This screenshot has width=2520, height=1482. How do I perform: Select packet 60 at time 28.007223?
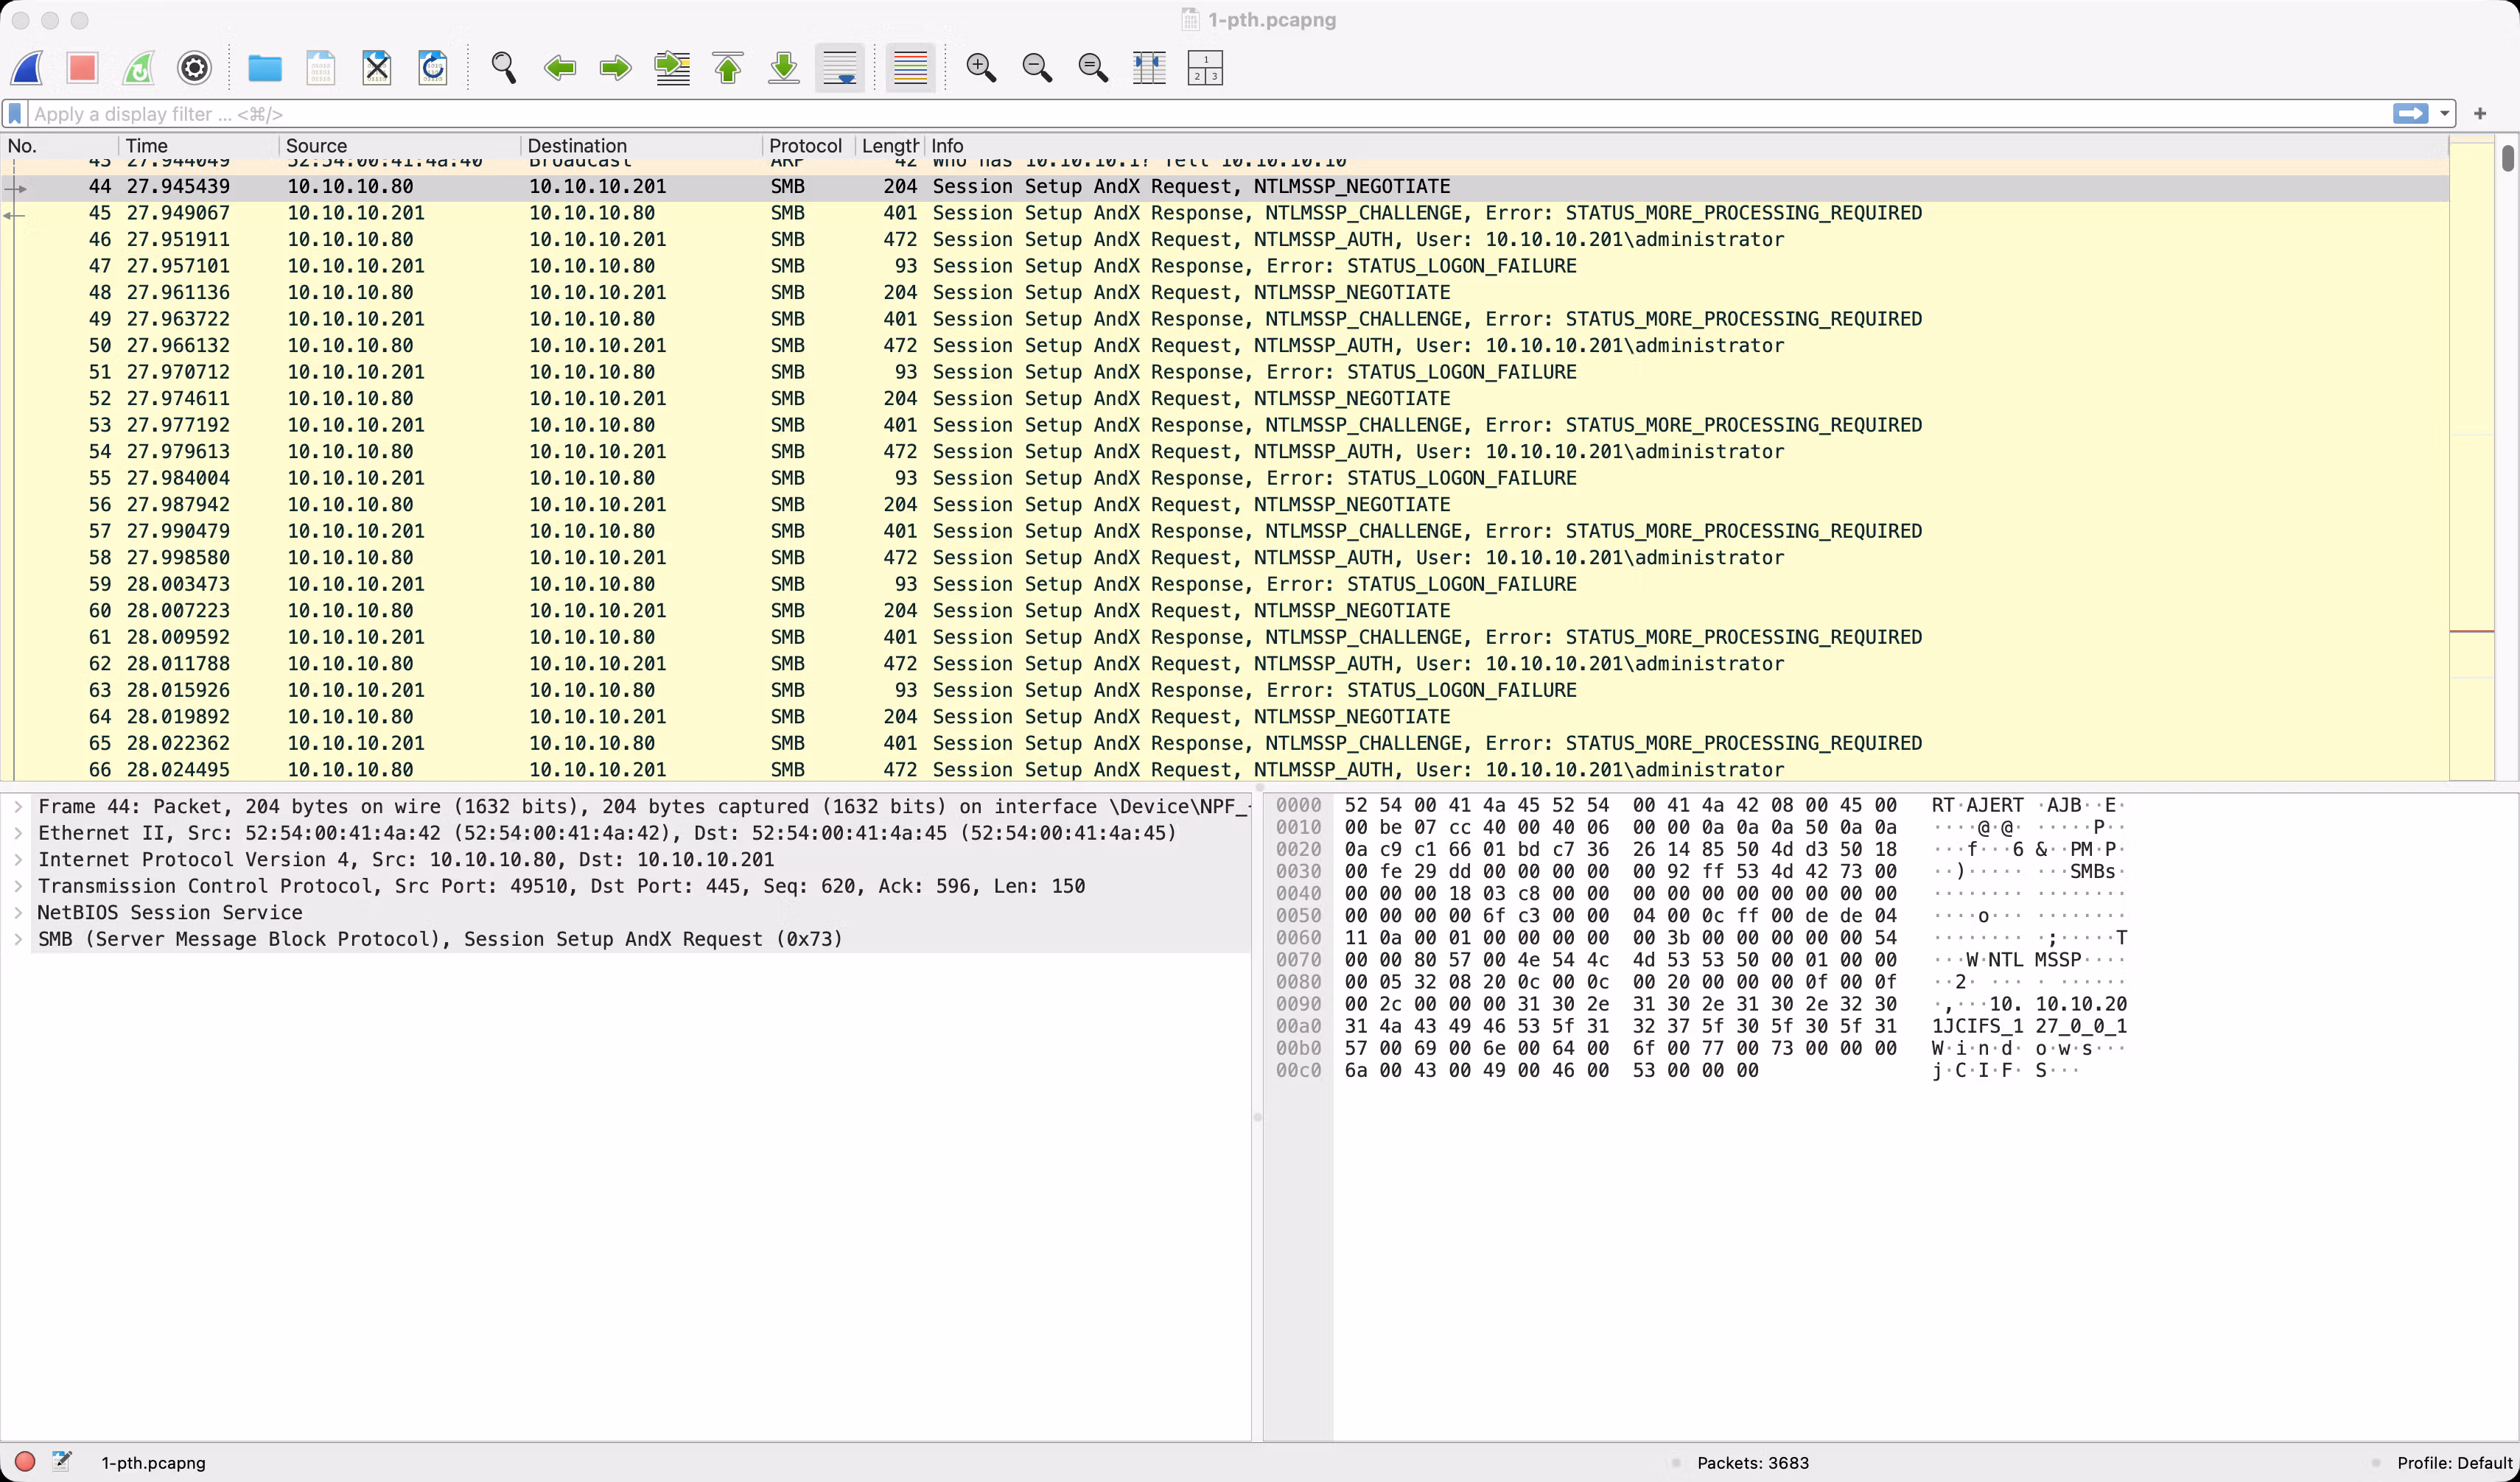1225,611
